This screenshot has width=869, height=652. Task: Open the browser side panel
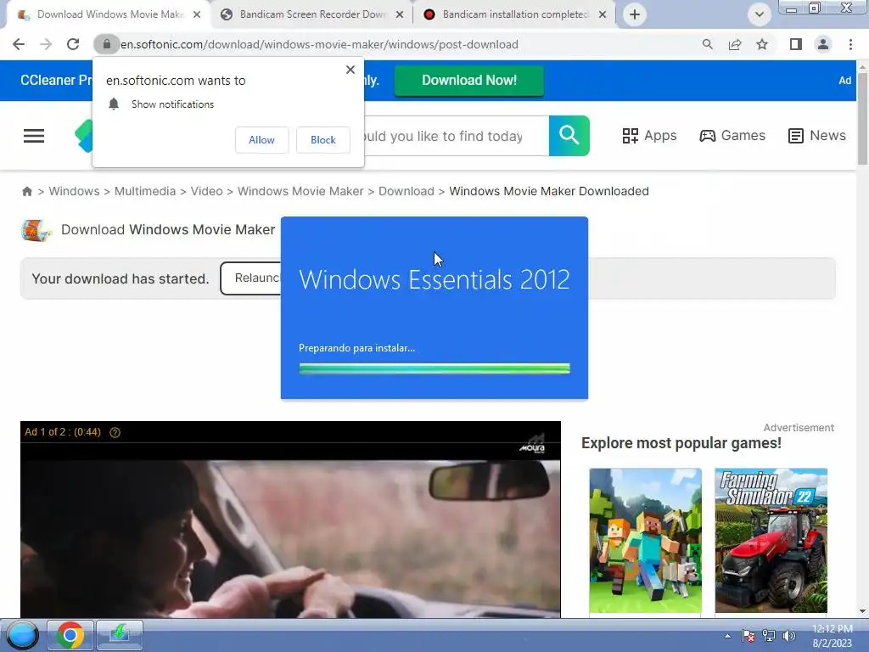click(796, 44)
